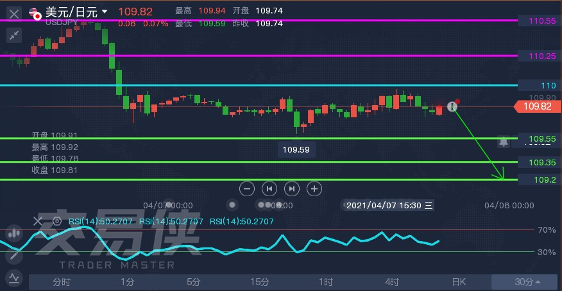
Task: Jump to next candle button
Action: click(x=292, y=188)
